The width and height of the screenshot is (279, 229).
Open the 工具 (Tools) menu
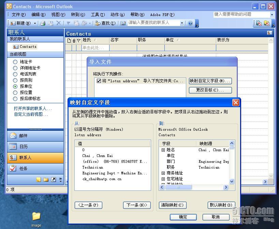pyautogui.click(x=98, y=15)
